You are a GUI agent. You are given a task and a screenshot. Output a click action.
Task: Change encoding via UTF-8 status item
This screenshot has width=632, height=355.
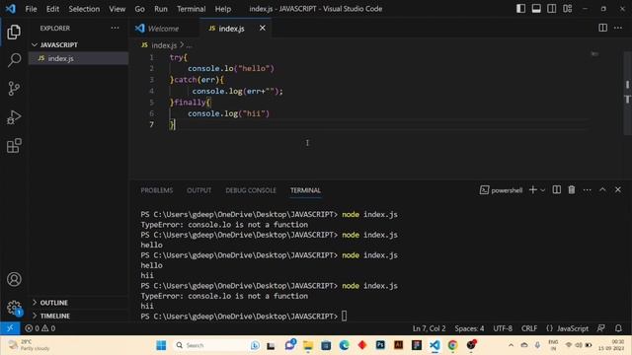coord(503,328)
